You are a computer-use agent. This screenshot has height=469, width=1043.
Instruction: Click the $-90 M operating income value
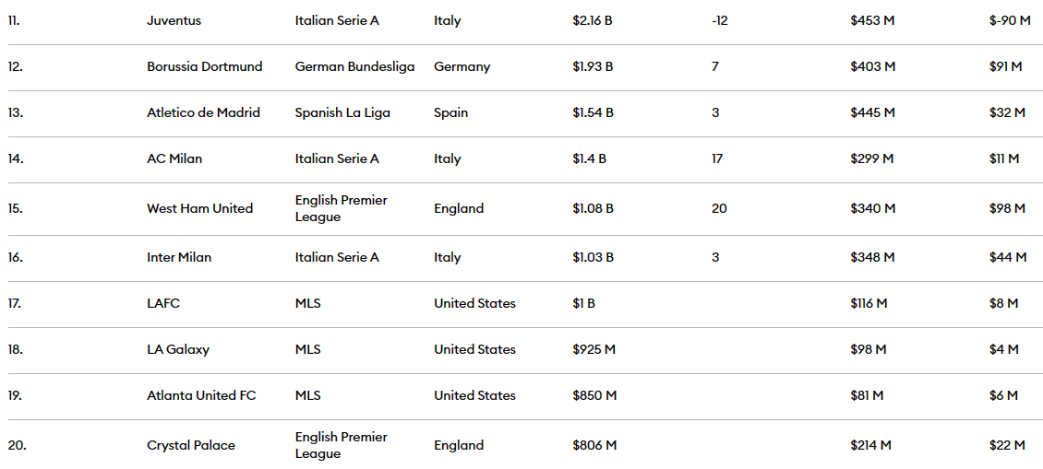click(x=1009, y=20)
